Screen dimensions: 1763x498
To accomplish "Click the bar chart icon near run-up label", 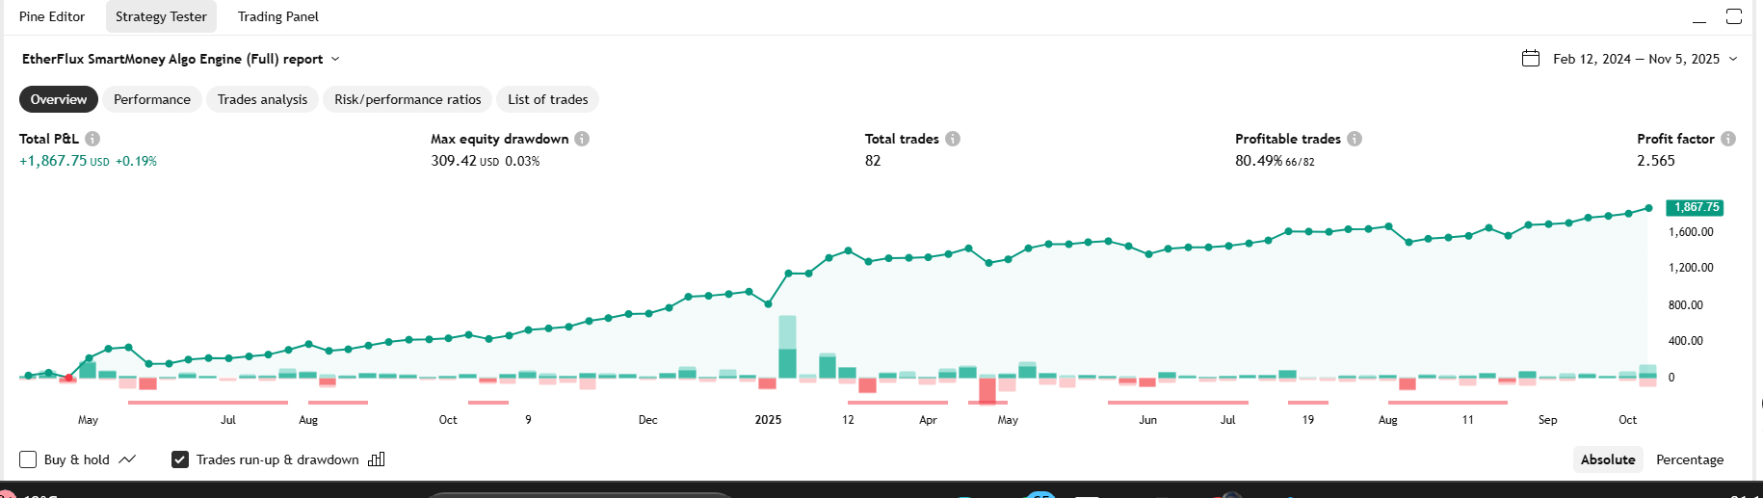I will [x=377, y=459].
